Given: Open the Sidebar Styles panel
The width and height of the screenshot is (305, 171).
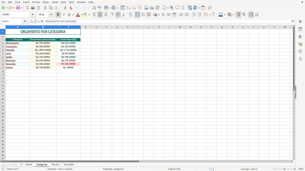Looking at the screenshot, I should pyautogui.click(x=300, y=37).
